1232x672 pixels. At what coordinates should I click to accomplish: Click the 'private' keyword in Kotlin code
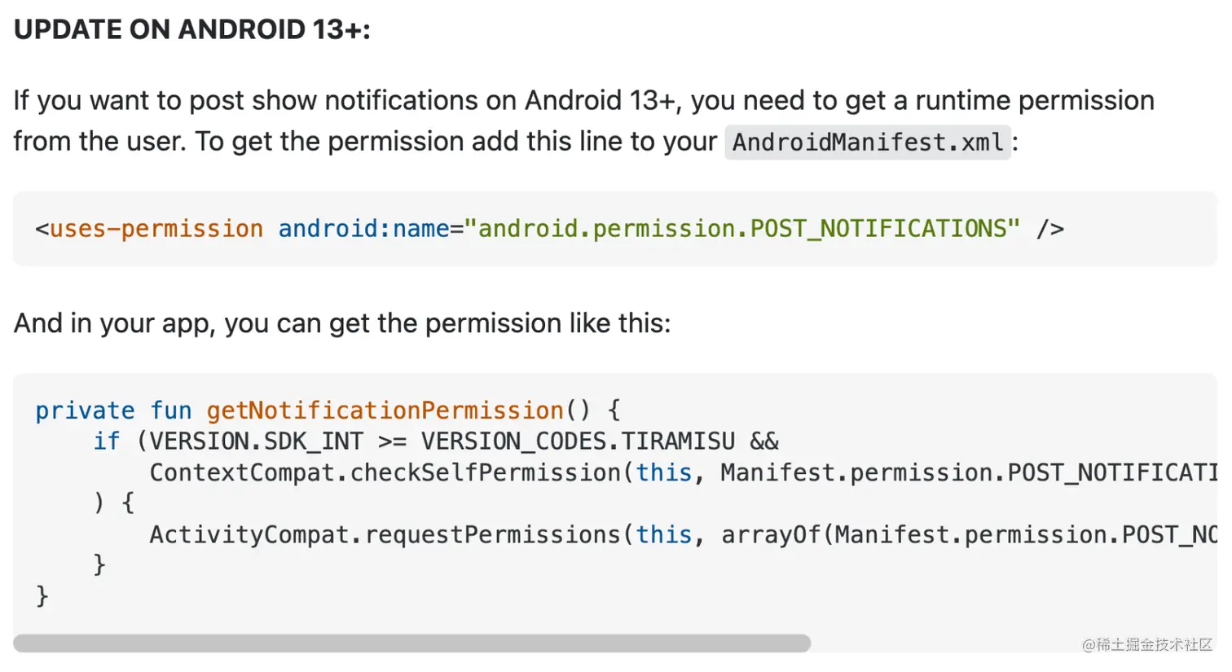tap(85, 411)
